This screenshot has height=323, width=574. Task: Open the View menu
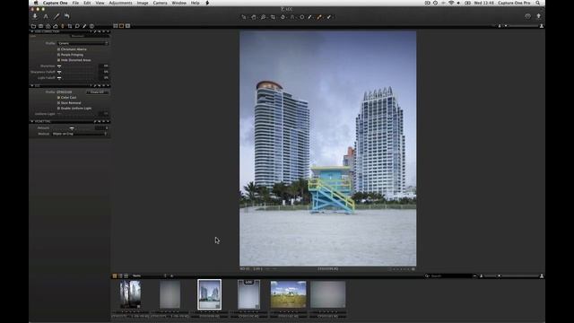click(100, 3)
